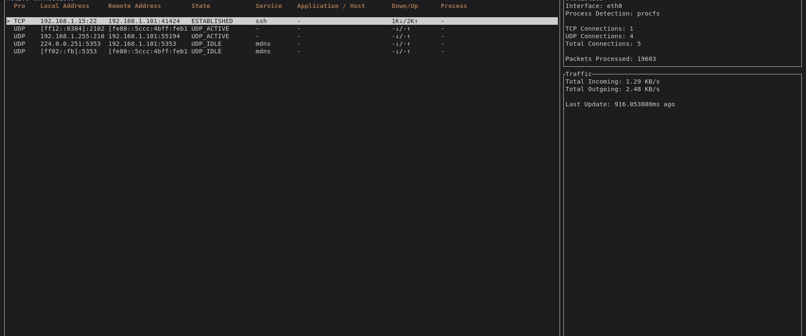
Task: Click the Pro column header
Action: pos(19,6)
